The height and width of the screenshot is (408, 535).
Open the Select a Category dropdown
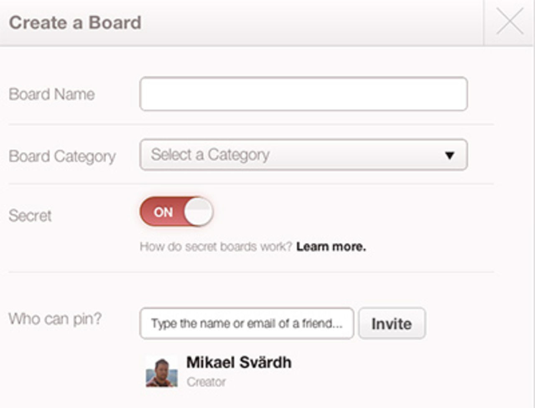303,155
